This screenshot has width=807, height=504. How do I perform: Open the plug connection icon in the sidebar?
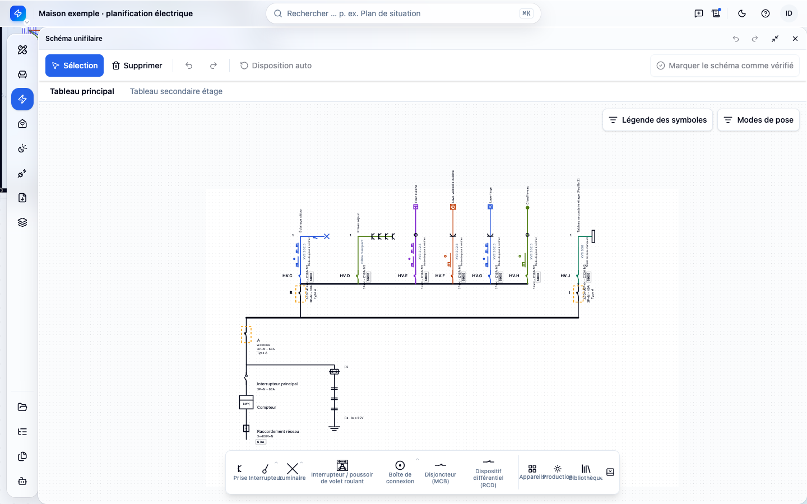click(x=22, y=173)
